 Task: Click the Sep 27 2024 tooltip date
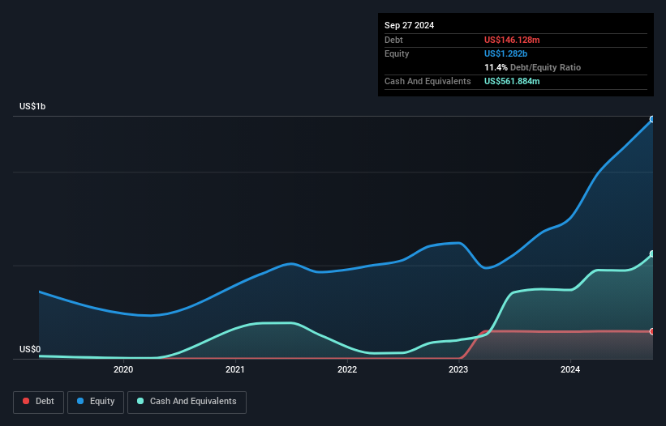point(409,25)
